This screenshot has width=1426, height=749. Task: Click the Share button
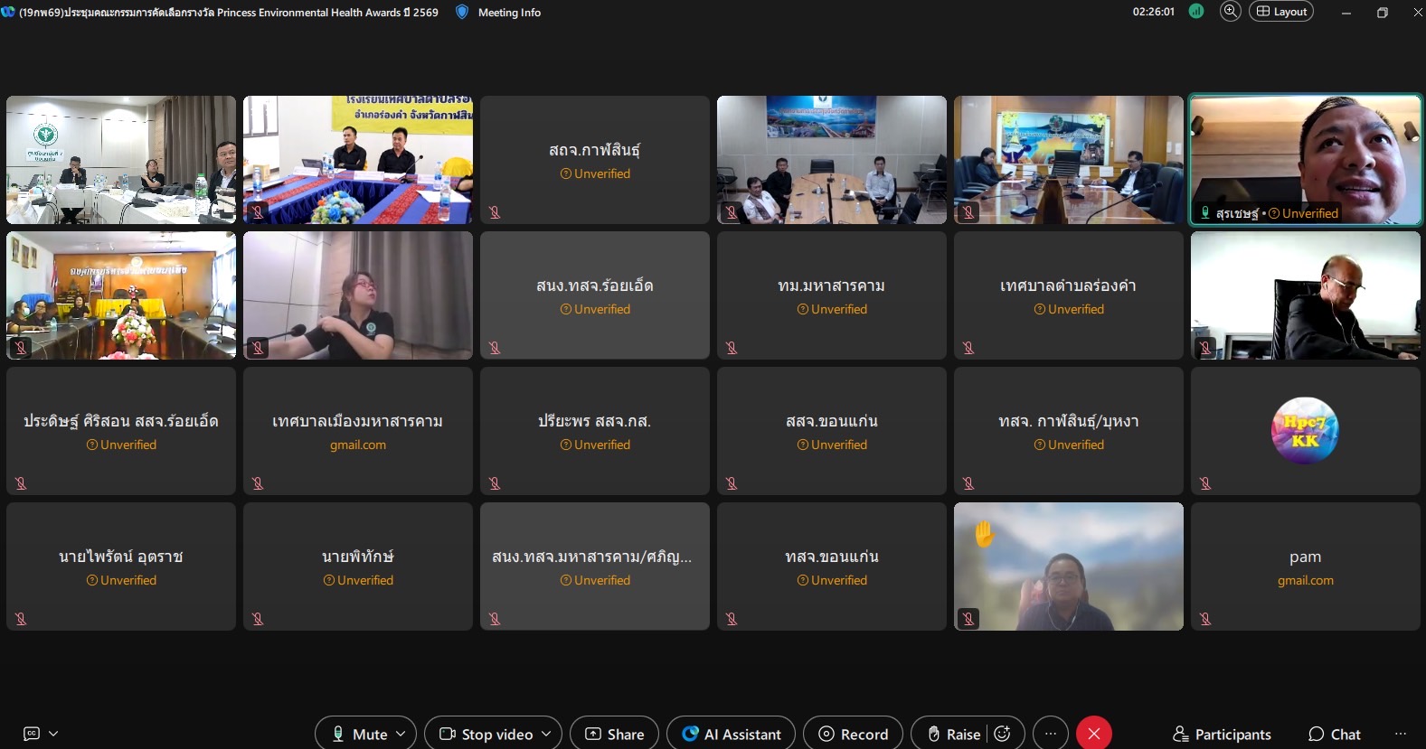(x=614, y=734)
